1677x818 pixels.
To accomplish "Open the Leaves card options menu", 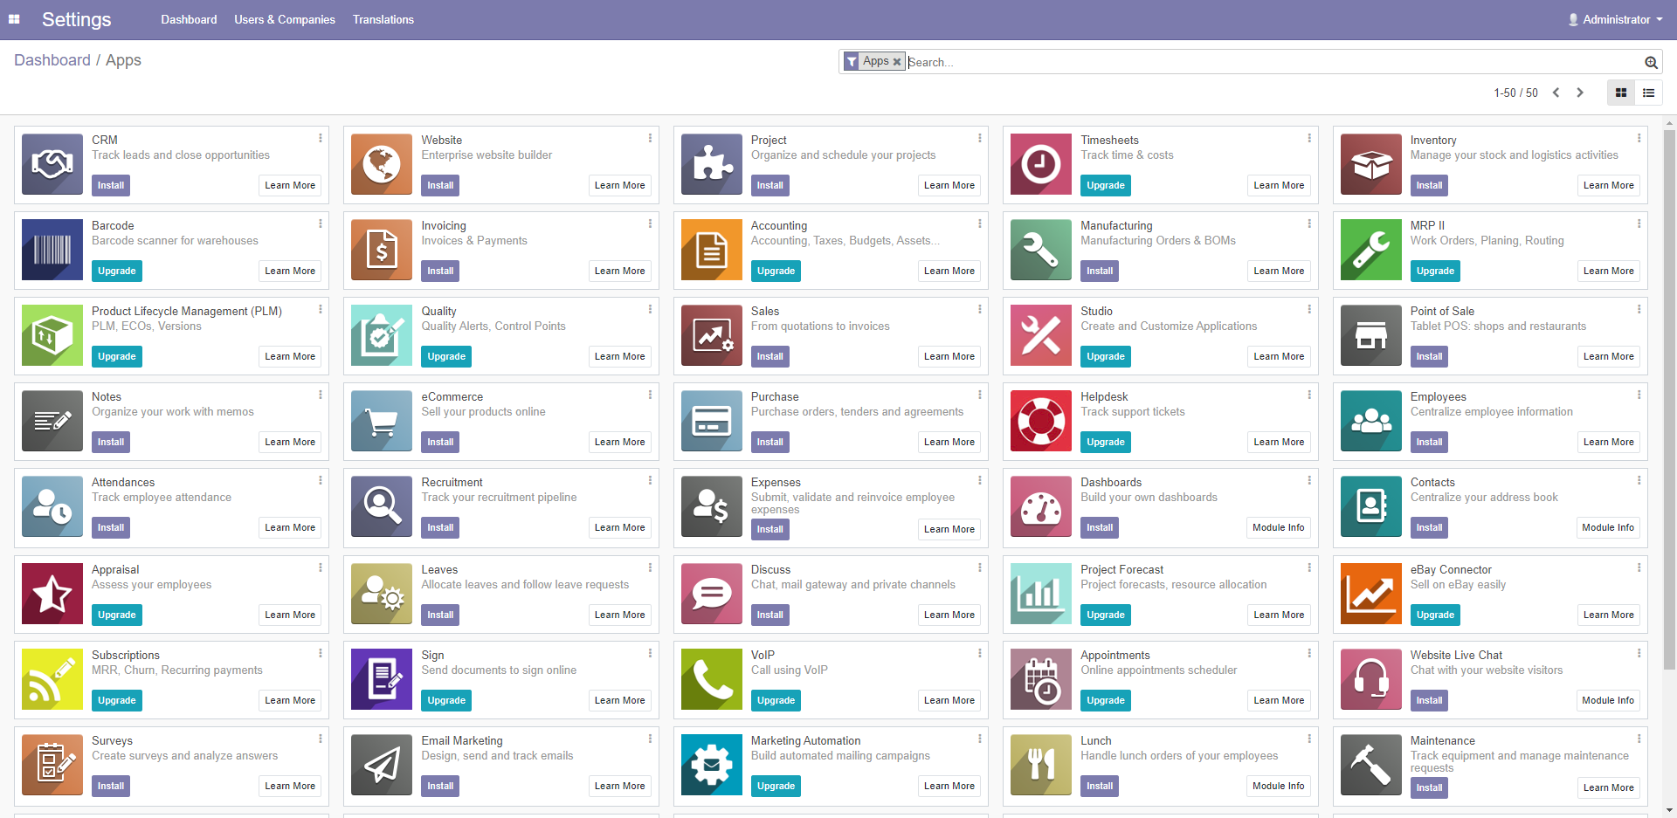I will click(x=650, y=567).
